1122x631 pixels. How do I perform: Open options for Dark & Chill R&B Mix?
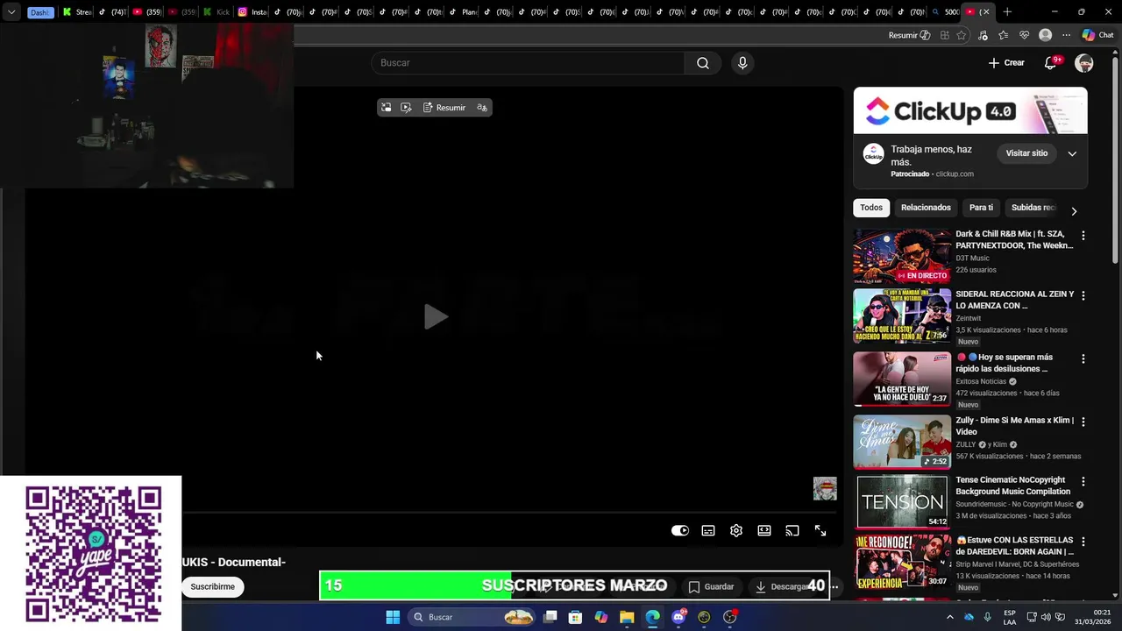click(x=1083, y=236)
